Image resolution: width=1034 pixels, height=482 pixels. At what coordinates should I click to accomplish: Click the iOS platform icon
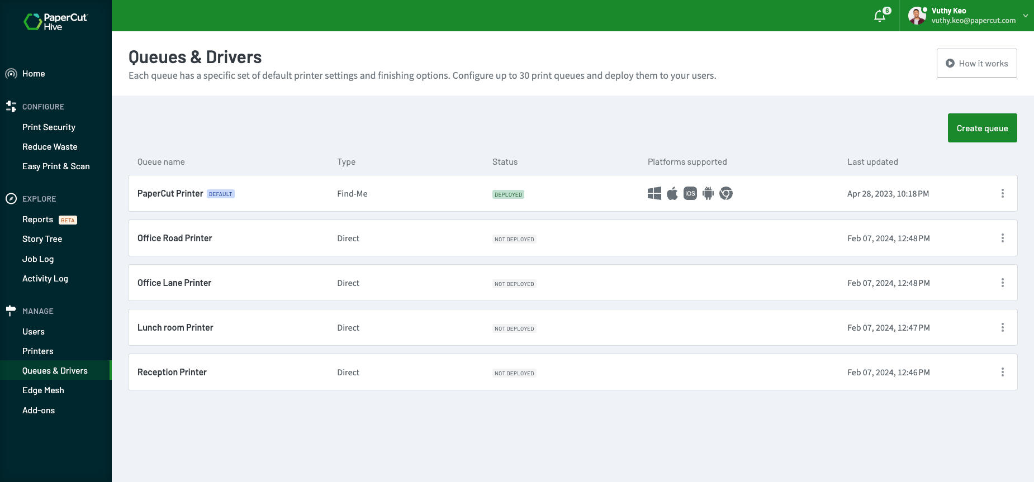[x=690, y=193]
